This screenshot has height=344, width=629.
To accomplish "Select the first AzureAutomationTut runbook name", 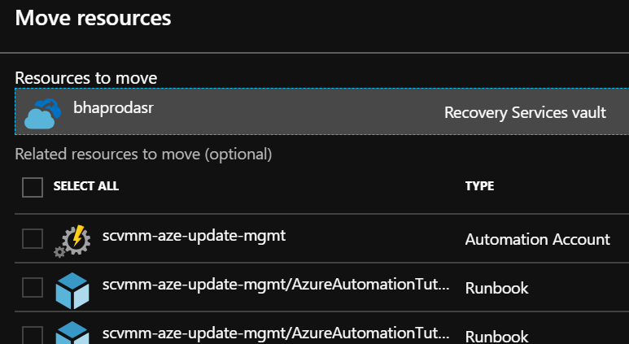I will pyautogui.click(x=275, y=285).
